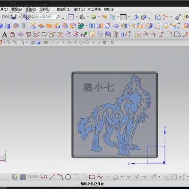Open the GC工具箱 menu
189x189 pixels.
point(94,9)
